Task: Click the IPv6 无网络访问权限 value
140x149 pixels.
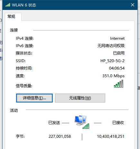Action: pos(111,46)
